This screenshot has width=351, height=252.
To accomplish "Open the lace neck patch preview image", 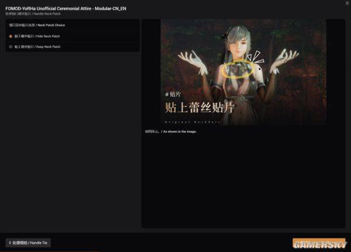I will 243,73.
